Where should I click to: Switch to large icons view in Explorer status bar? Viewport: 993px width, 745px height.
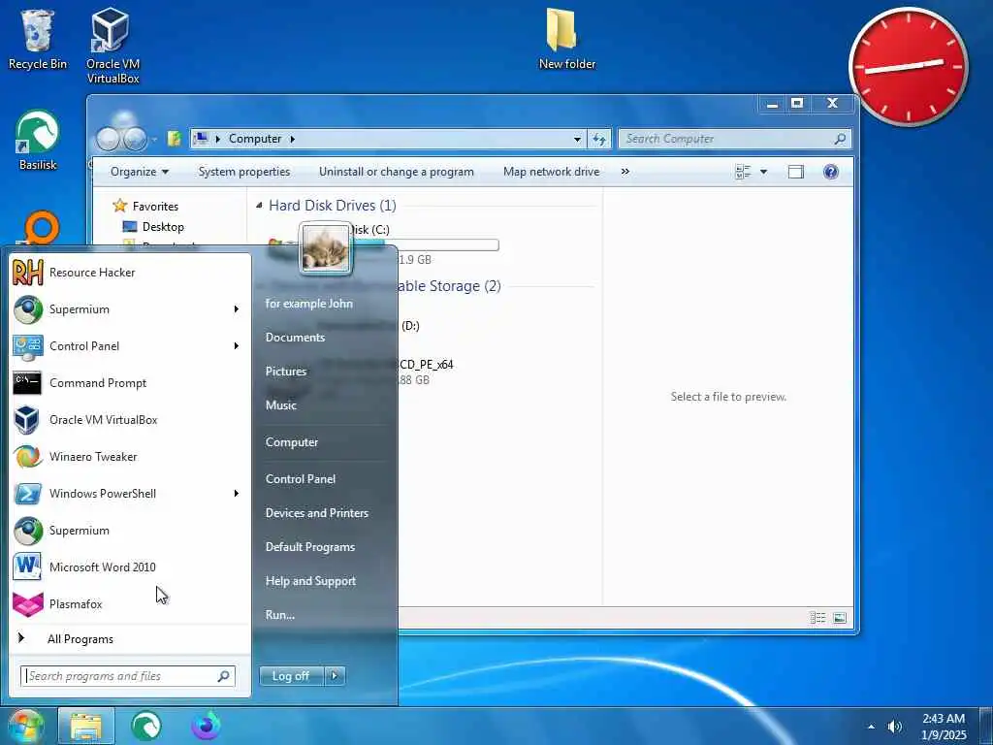(x=840, y=618)
